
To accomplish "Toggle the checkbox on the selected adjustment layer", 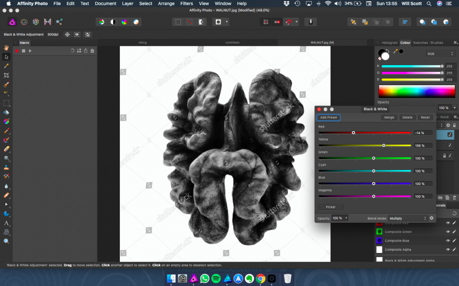I will [450, 135].
